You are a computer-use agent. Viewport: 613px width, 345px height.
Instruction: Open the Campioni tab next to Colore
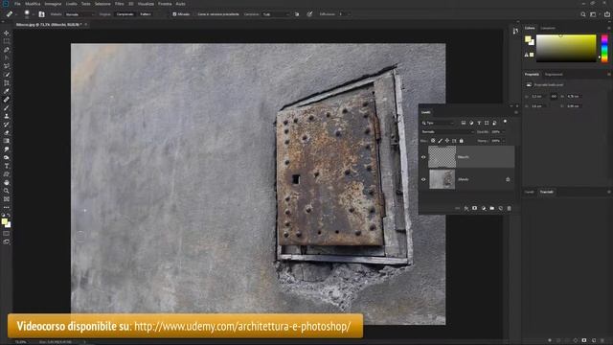coord(548,28)
